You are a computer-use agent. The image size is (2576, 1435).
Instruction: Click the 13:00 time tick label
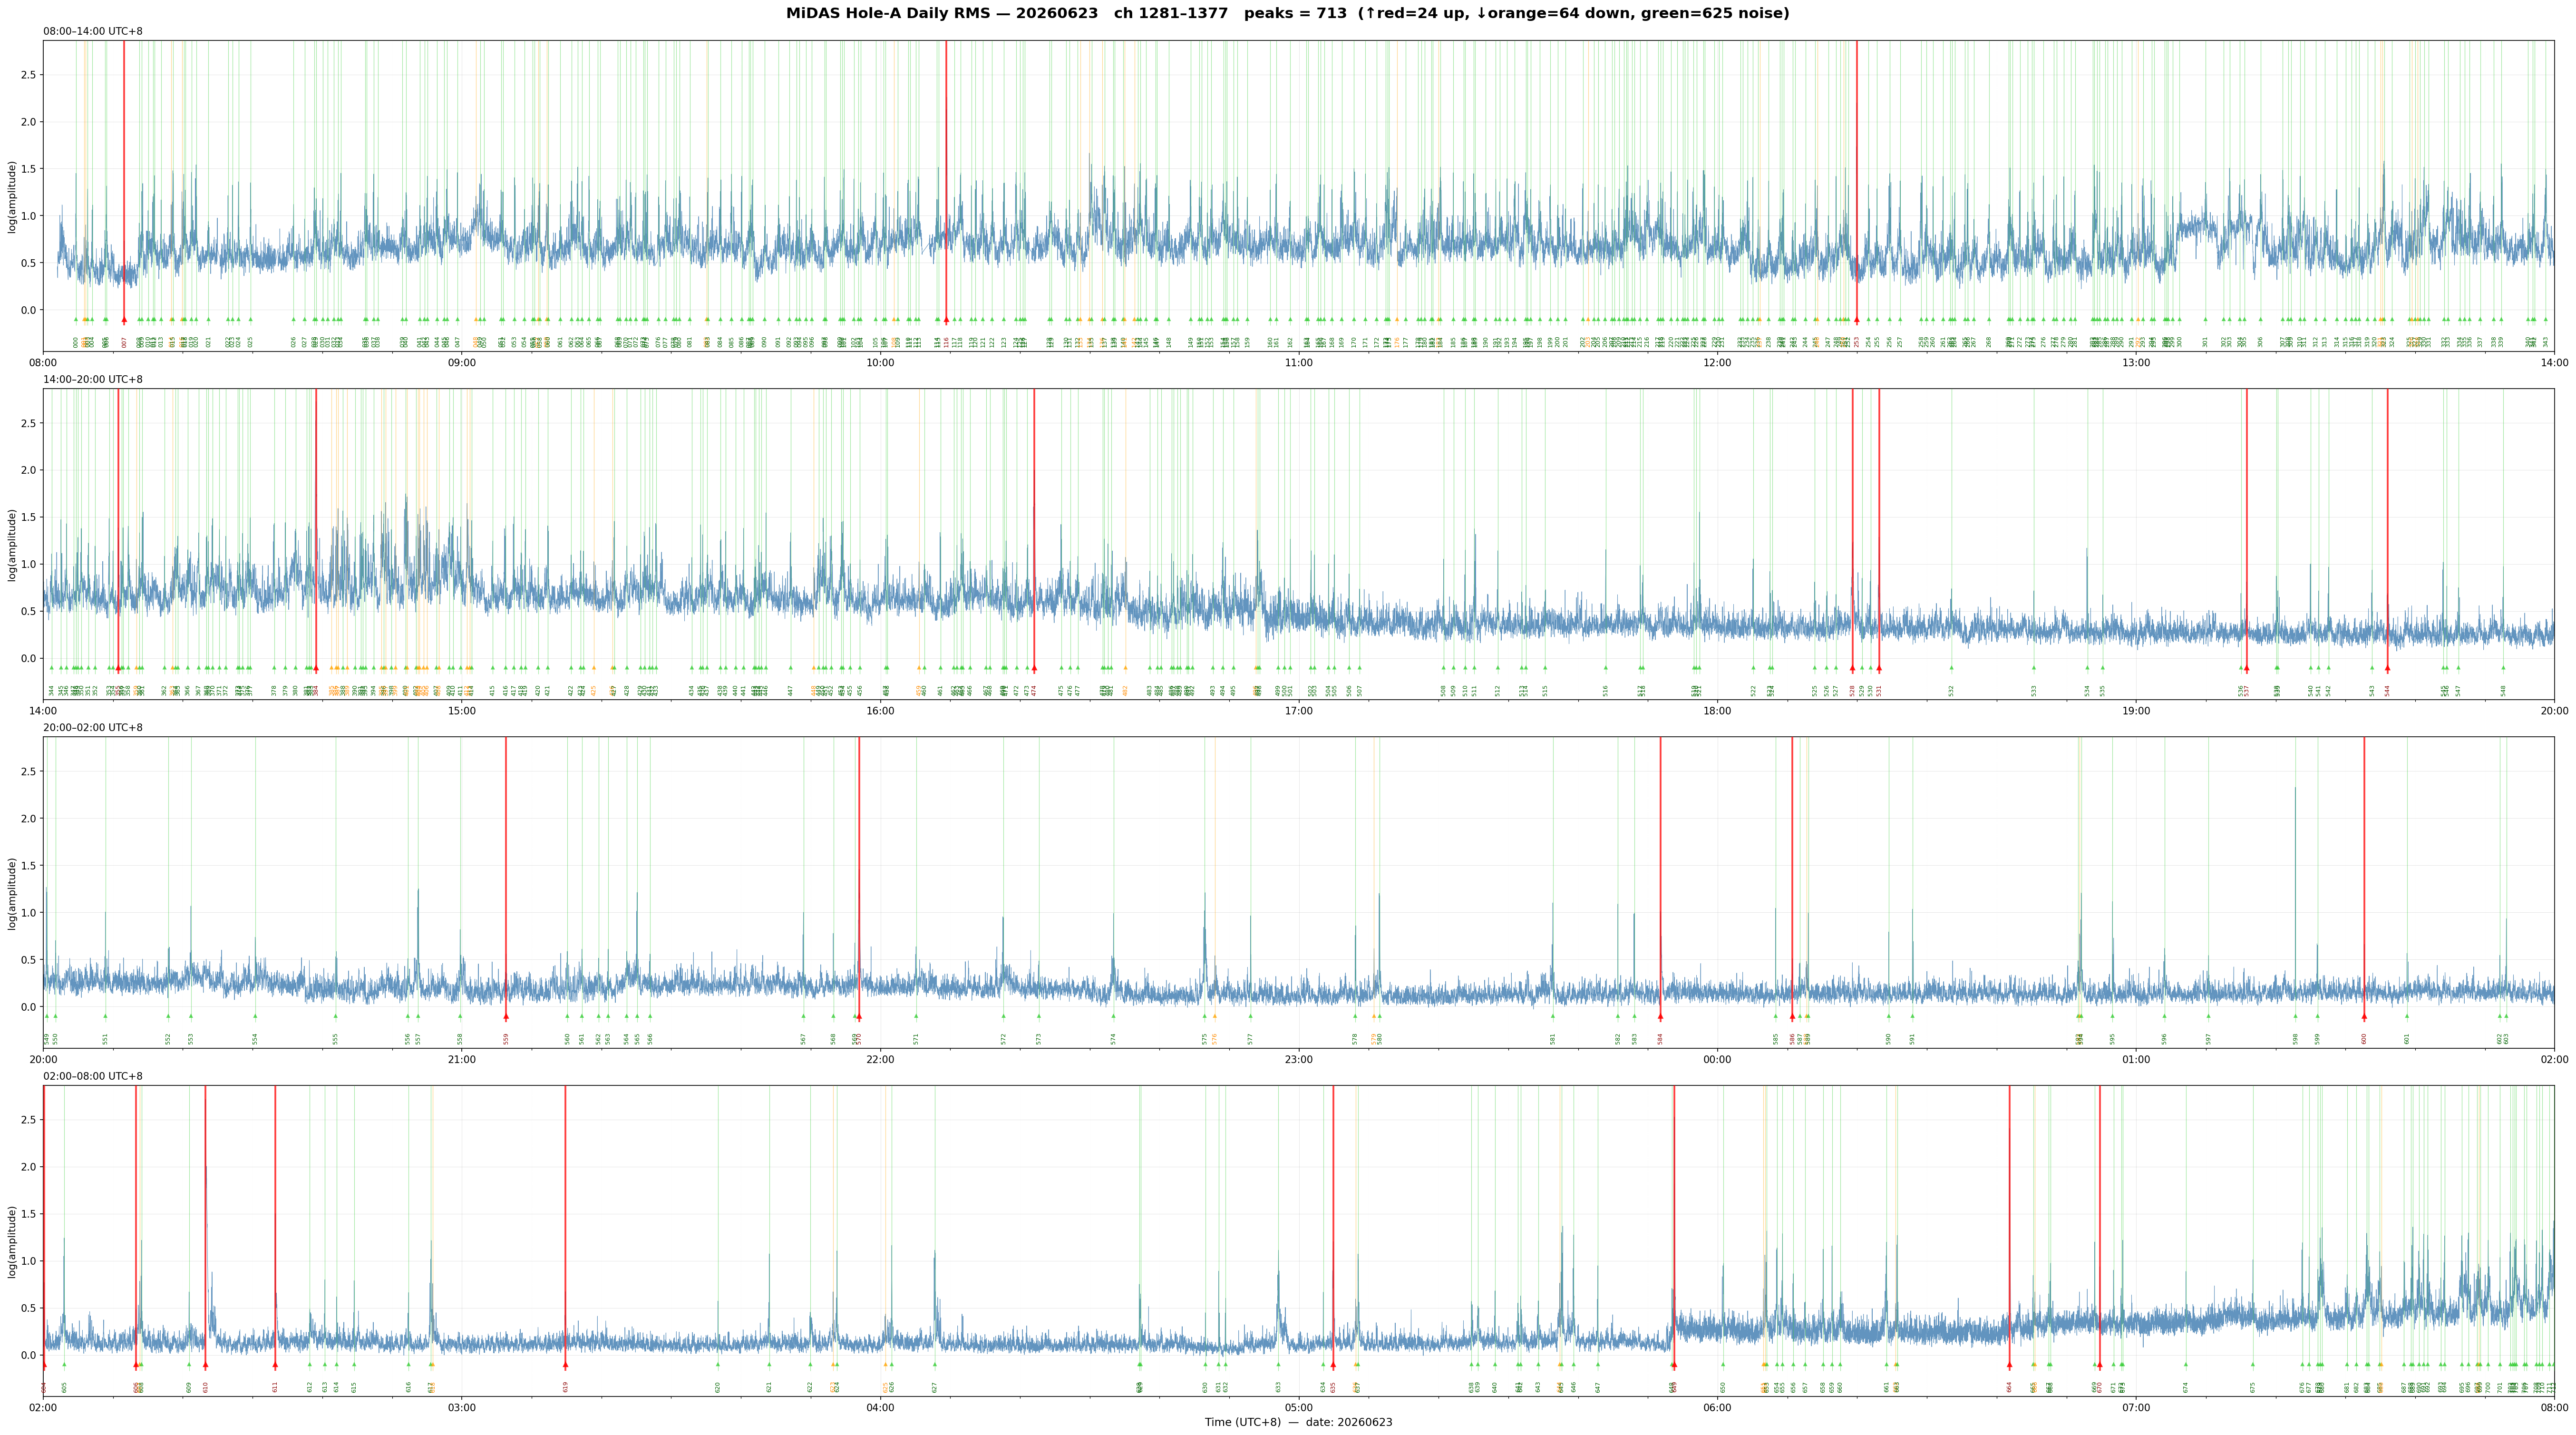coord(2135,362)
